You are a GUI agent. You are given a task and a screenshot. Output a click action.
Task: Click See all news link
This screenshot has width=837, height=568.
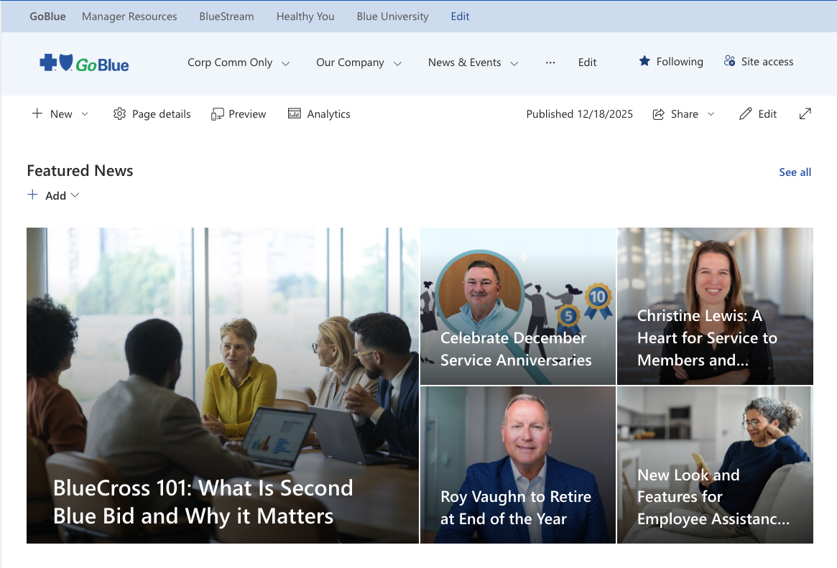click(x=795, y=172)
